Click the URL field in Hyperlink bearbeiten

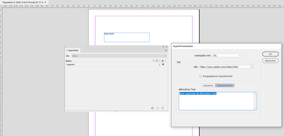225,67
